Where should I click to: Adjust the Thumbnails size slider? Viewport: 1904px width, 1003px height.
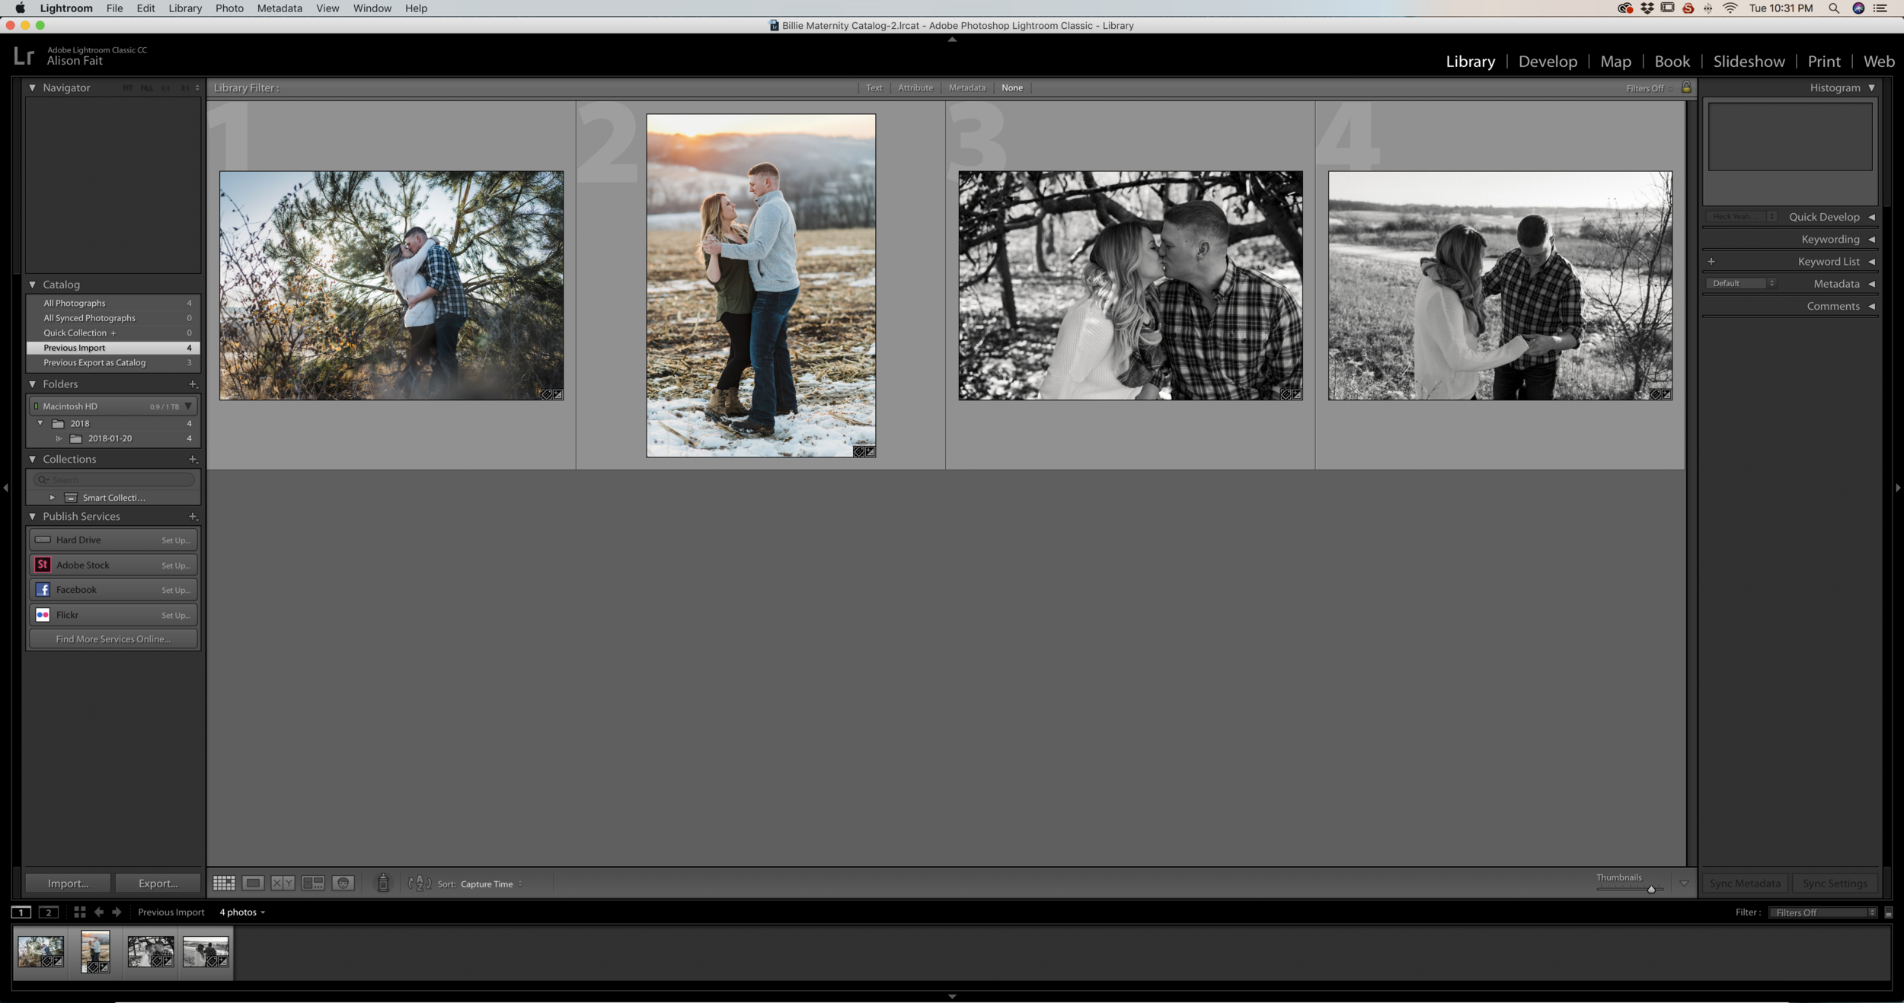tap(1650, 889)
